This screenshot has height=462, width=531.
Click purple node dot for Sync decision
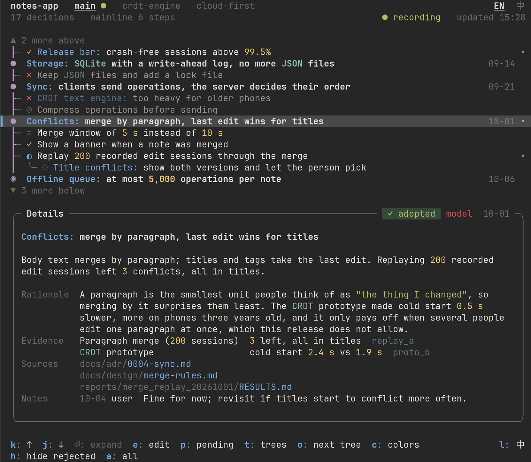(14, 87)
